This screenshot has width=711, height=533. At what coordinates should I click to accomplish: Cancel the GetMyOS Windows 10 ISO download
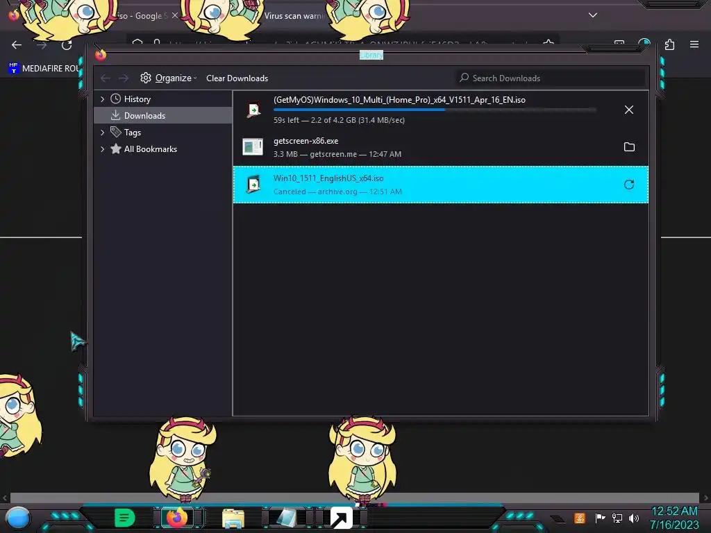628,110
